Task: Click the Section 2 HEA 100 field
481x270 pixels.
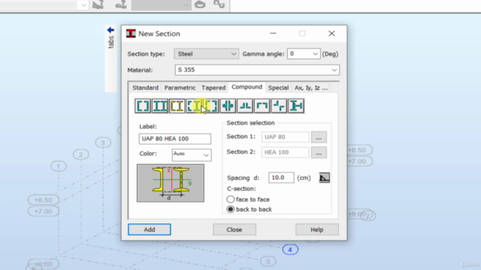Action: (x=286, y=152)
